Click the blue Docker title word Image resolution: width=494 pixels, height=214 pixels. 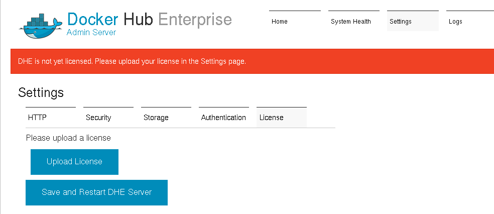93,19
